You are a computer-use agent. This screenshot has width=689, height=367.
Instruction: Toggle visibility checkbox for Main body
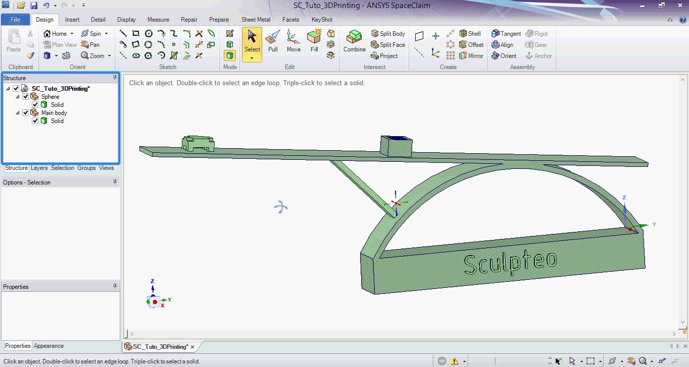tap(26, 113)
